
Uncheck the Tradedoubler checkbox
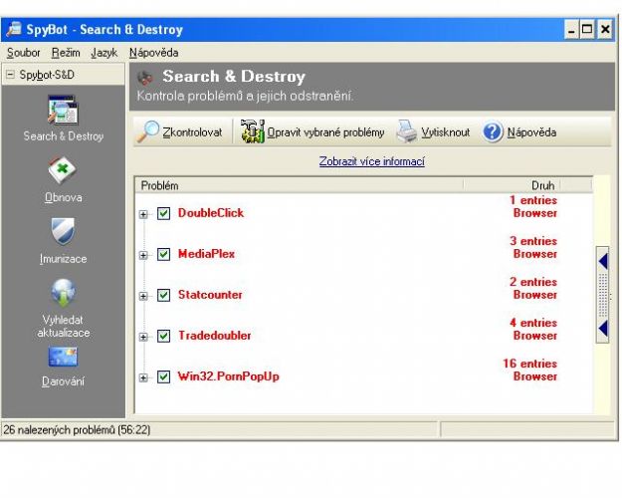pyautogui.click(x=163, y=336)
